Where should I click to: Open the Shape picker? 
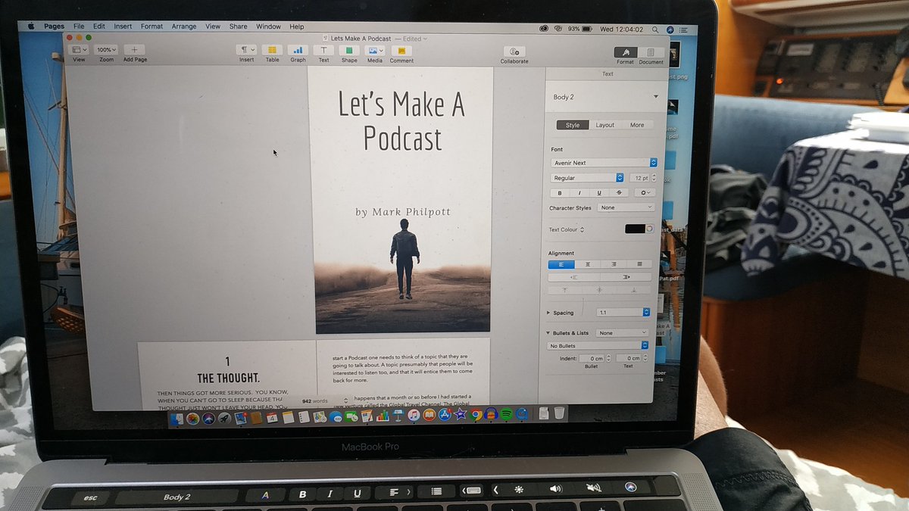click(348, 50)
